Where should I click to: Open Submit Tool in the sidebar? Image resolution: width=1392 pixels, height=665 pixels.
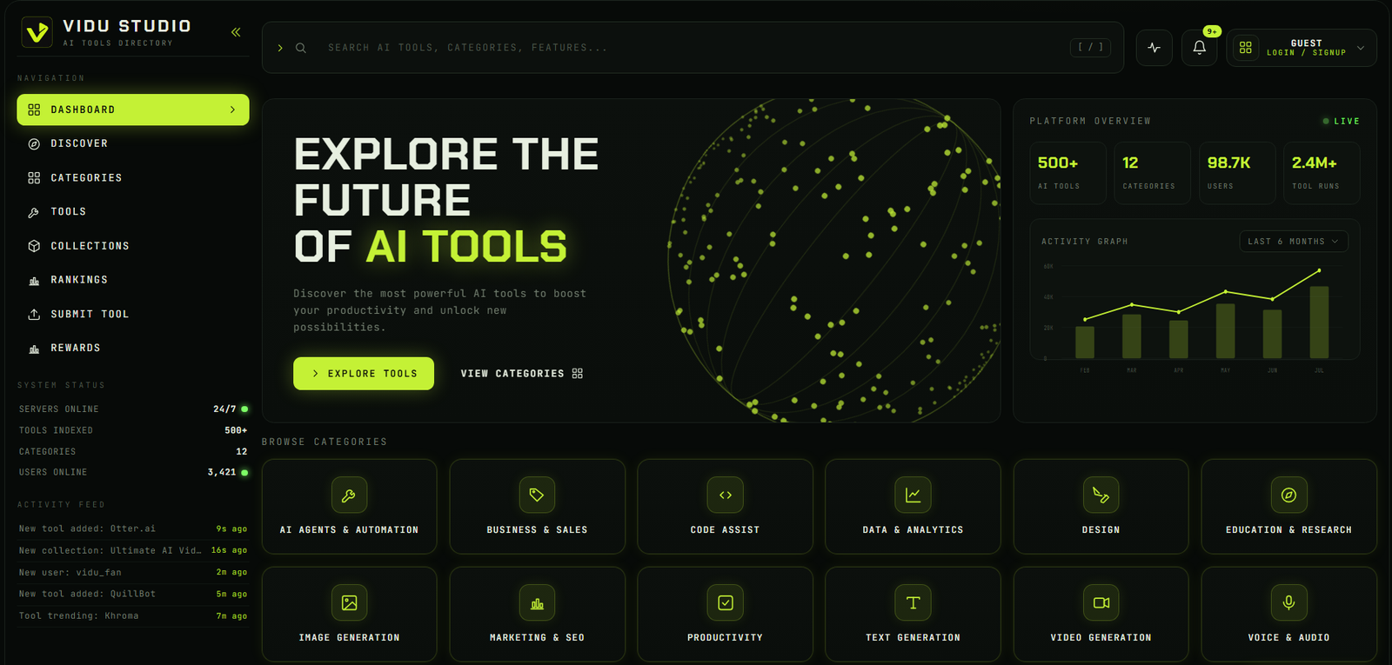[133, 314]
